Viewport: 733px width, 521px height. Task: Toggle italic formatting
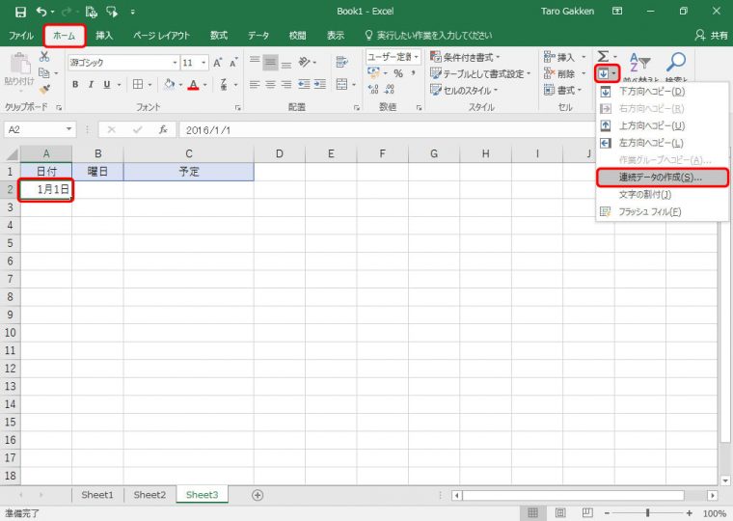coord(92,84)
